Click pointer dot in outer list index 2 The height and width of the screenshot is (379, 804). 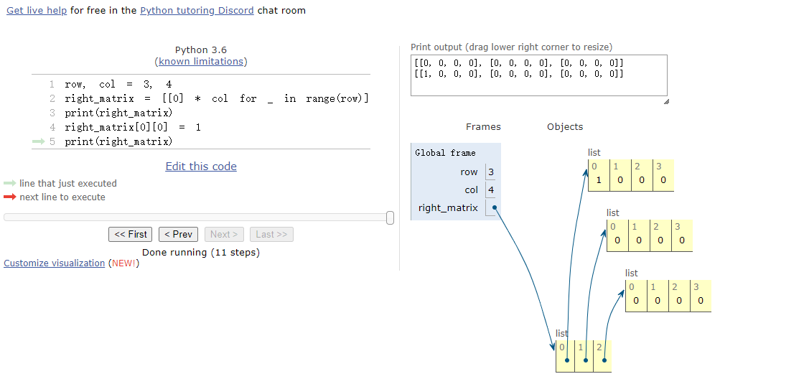[604, 360]
